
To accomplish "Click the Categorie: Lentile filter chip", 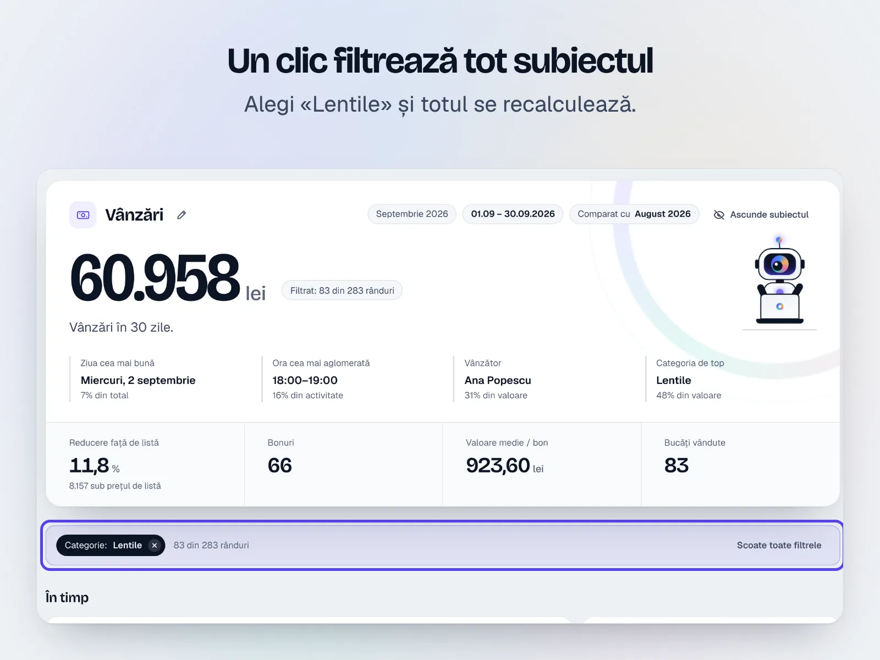I will 111,546.
